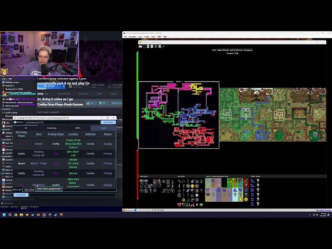The image size is (332, 249).
Task: Click the Archipelago server address field
Action: point(62,122)
